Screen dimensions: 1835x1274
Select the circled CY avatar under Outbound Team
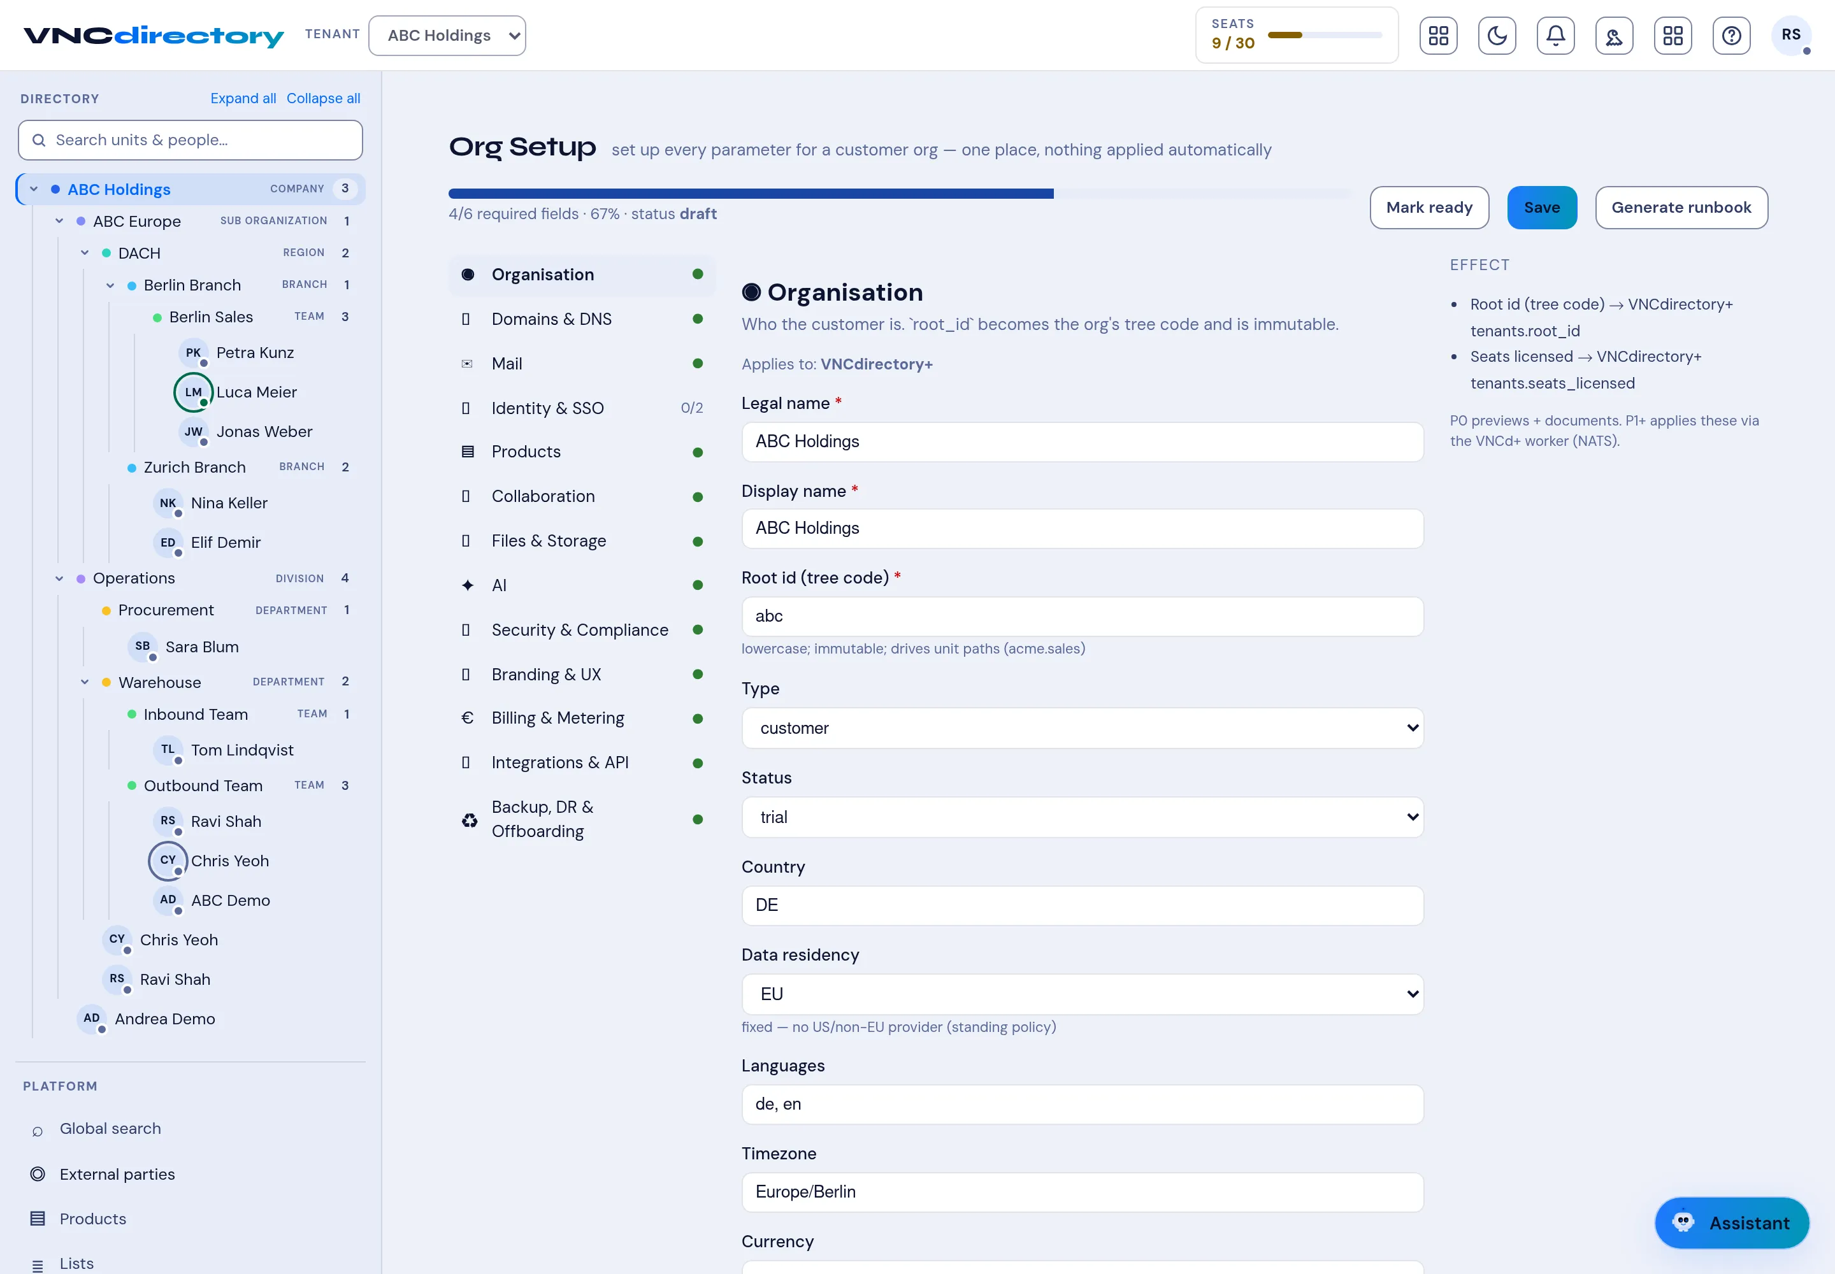[x=168, y=861]
